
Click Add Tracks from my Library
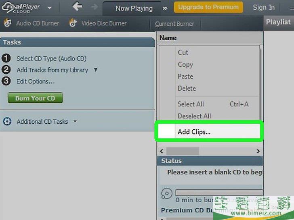pyautogui.click(x=52, y=70)
